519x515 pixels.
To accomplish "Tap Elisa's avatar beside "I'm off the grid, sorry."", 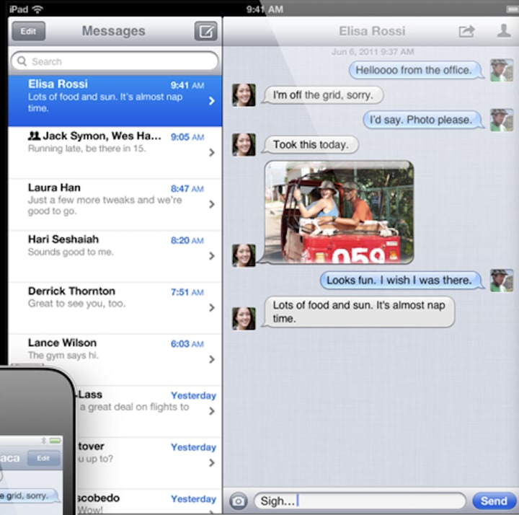I will (x=244, y=95).
